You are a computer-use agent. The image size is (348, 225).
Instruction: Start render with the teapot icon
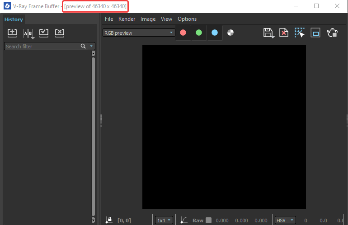point(332,33)
